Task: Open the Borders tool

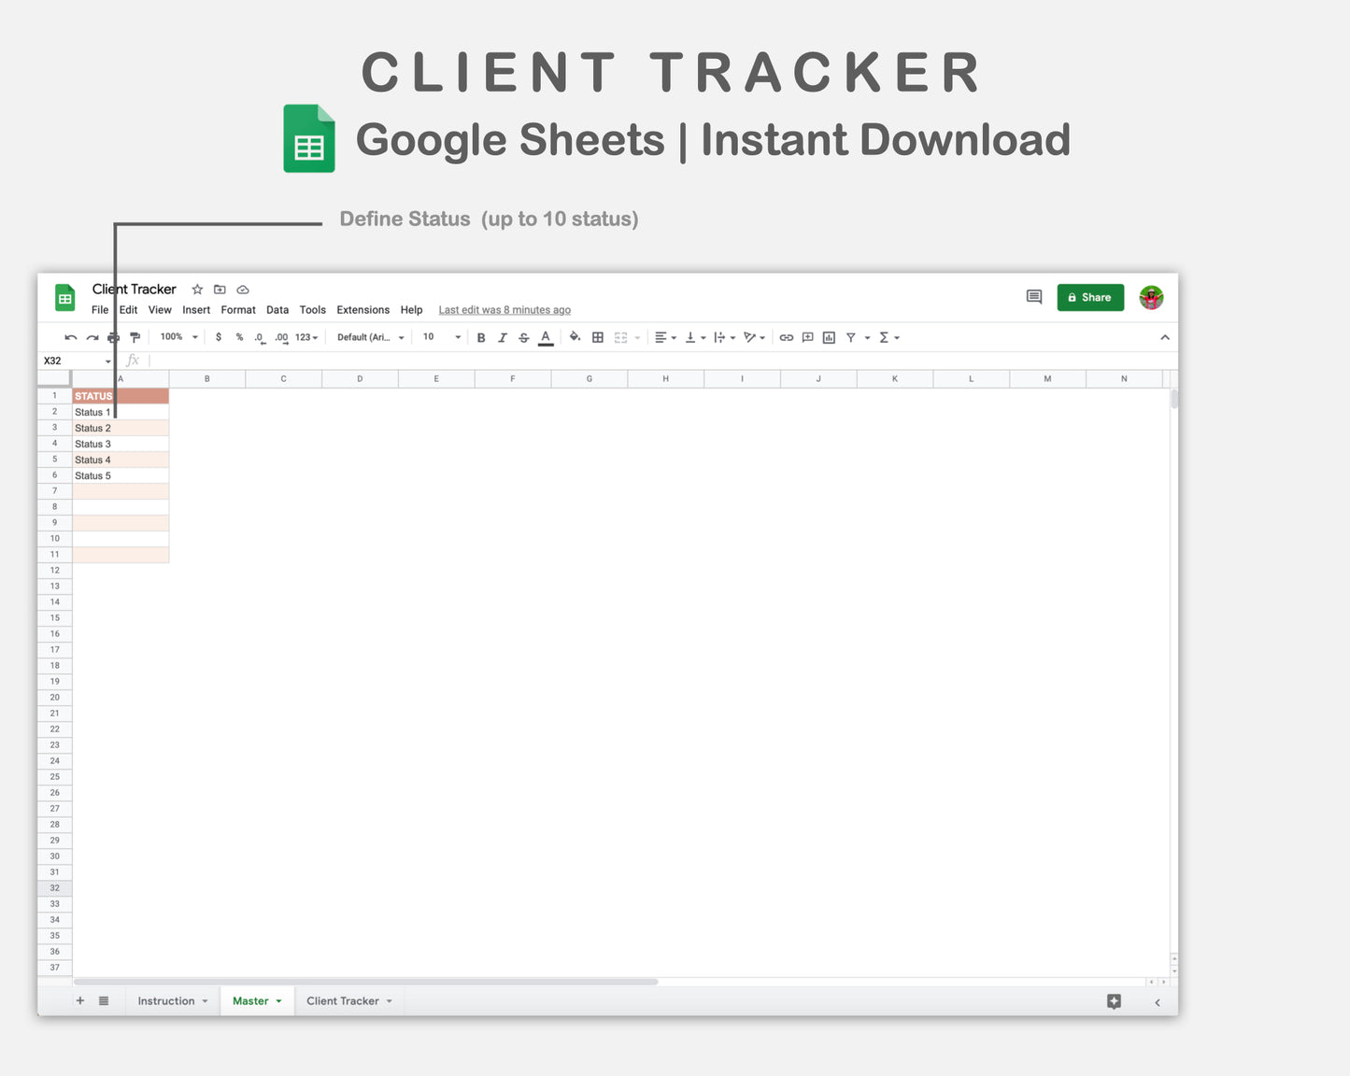Action: 598,337
